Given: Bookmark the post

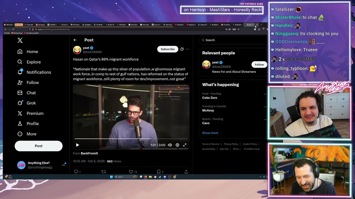Looking at the screenshot, I should 159,172.
